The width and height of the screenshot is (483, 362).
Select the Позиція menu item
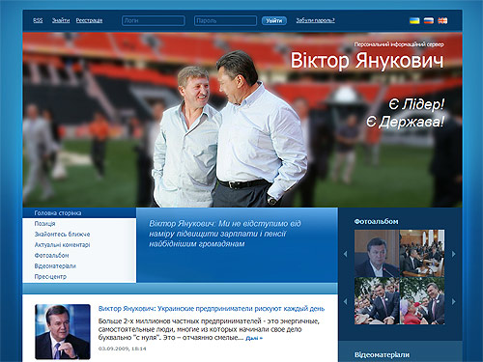coord(44,223)
